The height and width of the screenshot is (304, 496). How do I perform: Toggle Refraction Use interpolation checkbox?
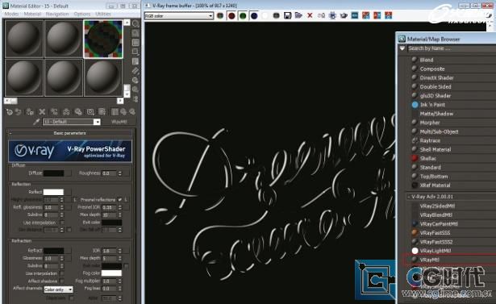coord(62,273)
